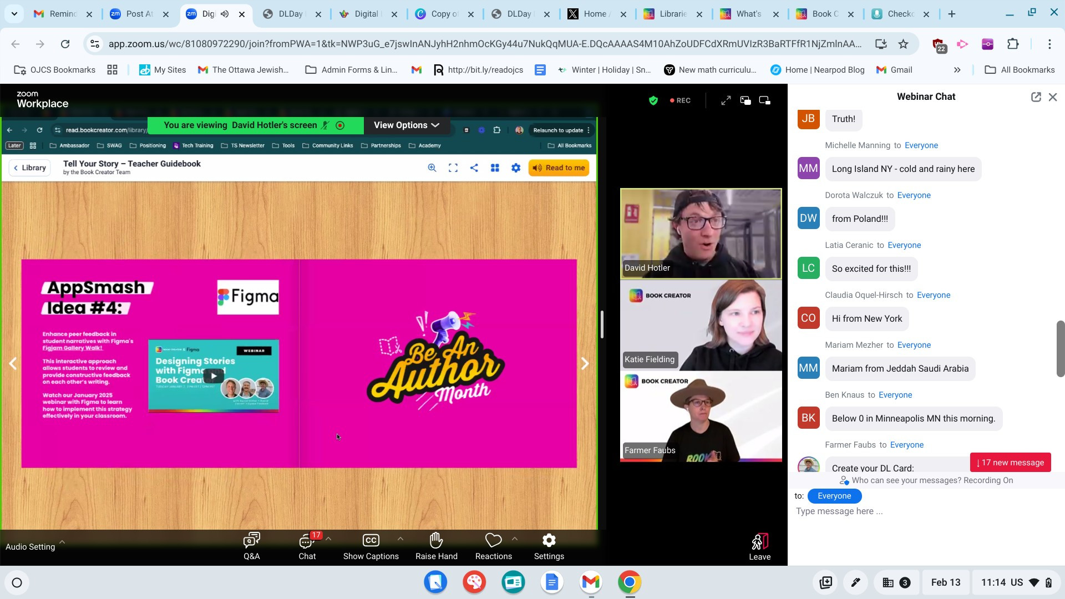
Task: Click Raise Hand
Action: click(x=436, y=546)
